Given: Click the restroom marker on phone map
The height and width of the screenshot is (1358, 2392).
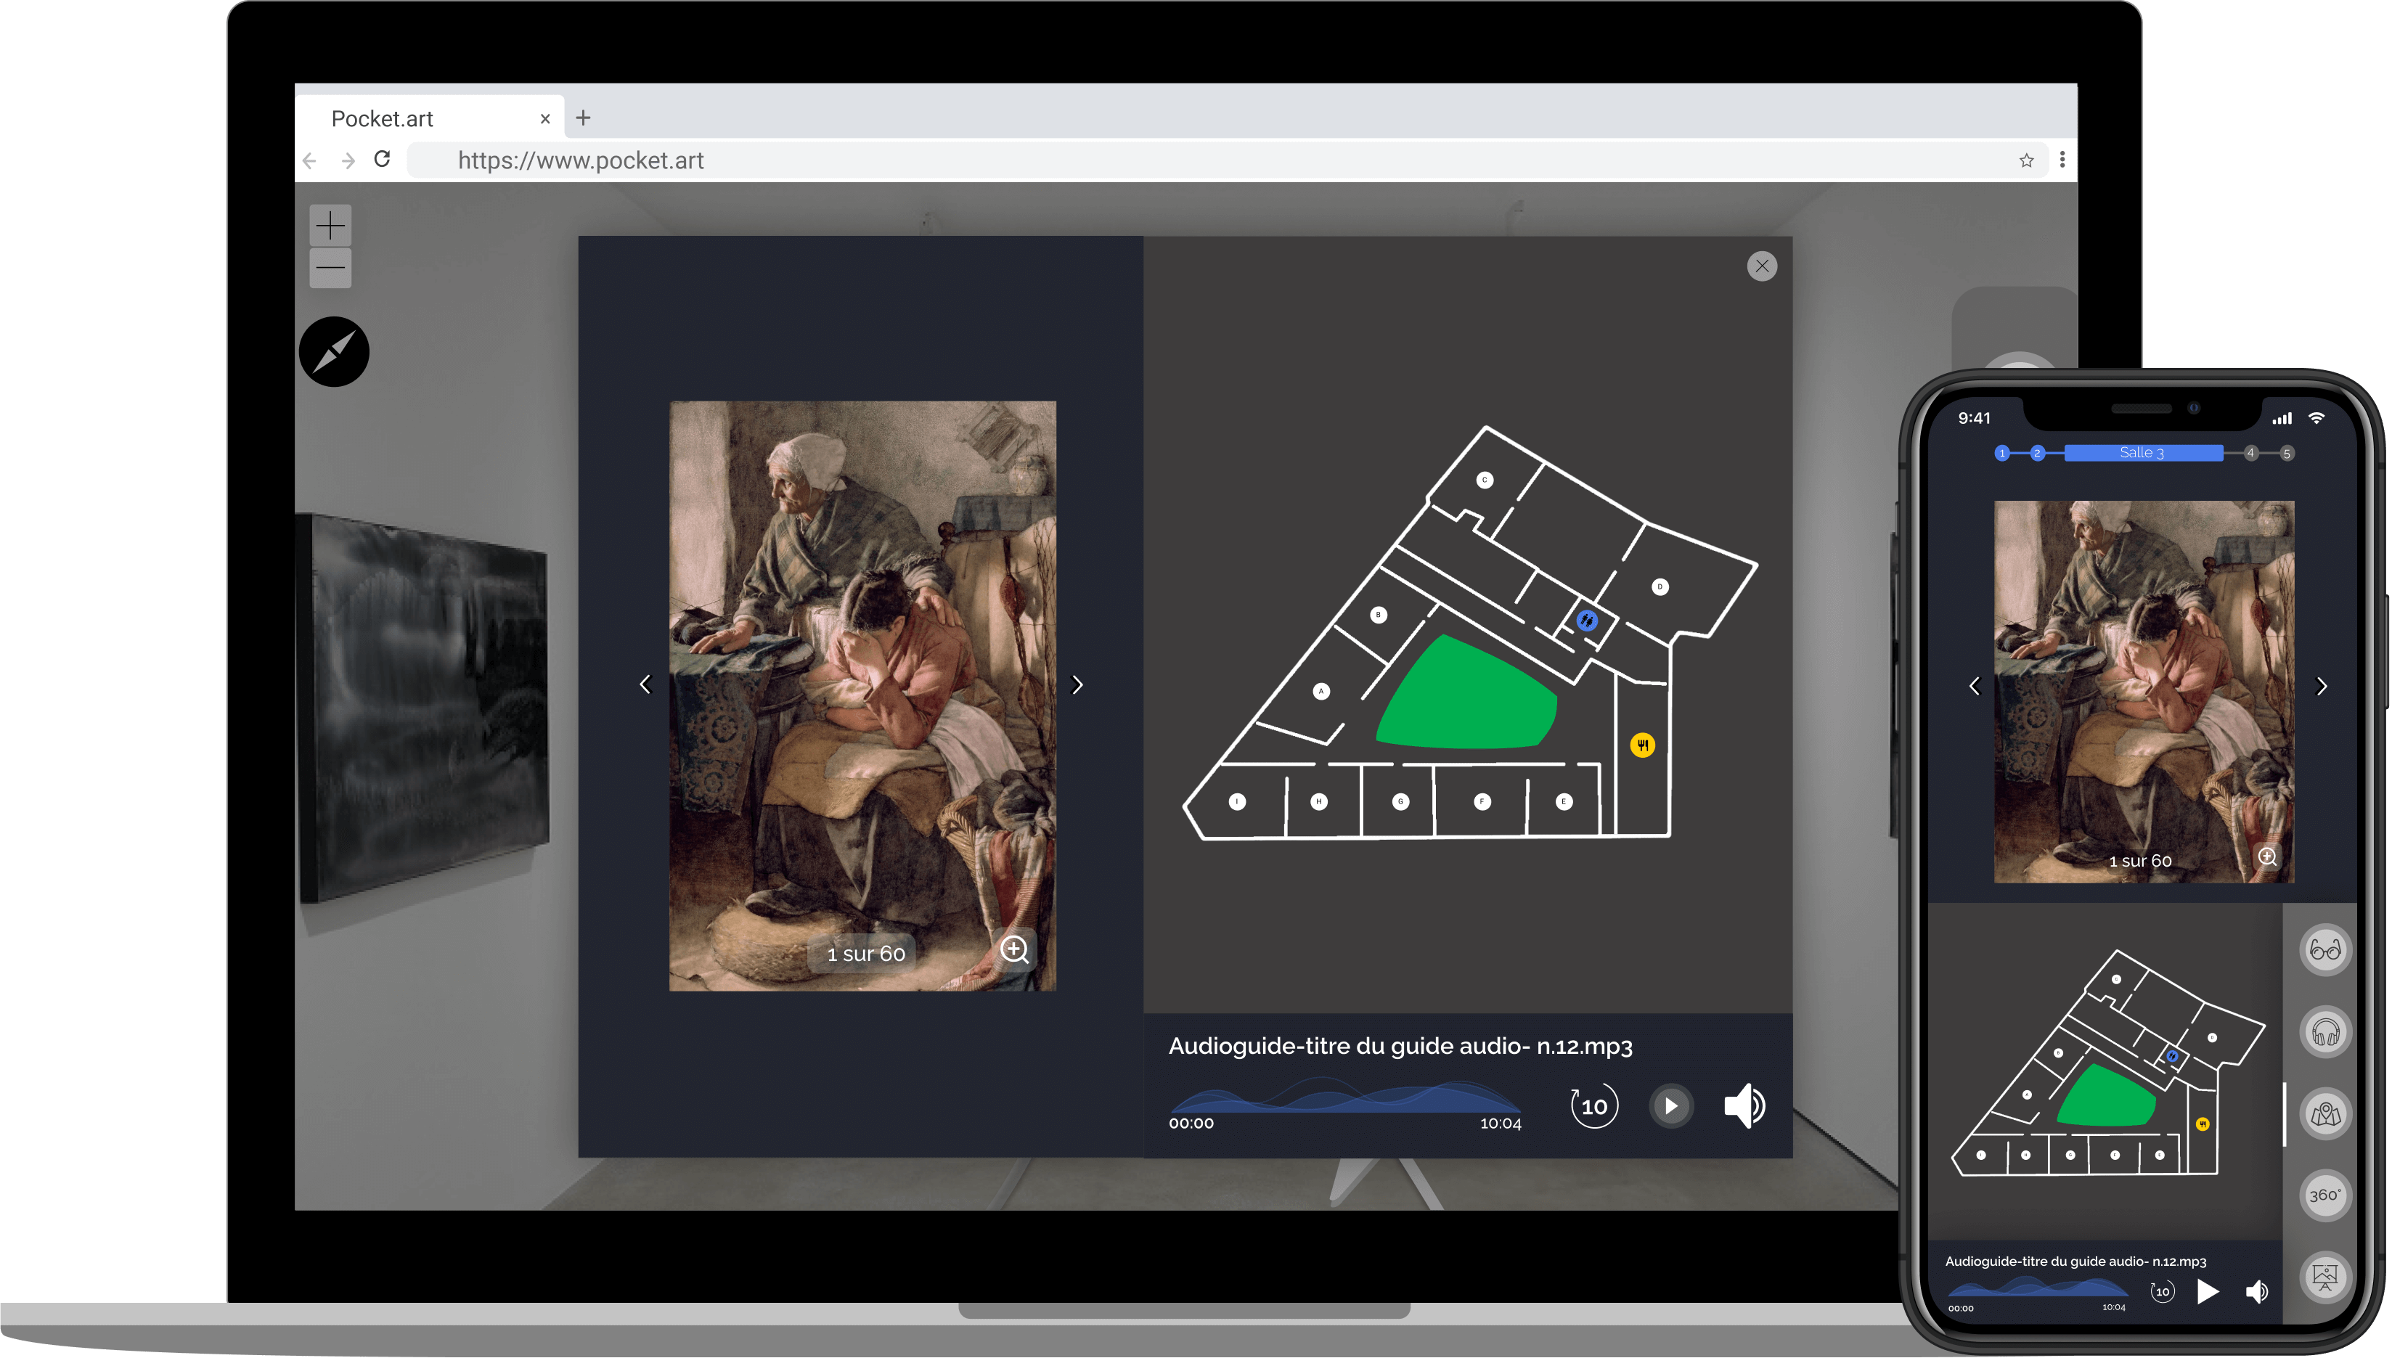Looking at the screenshot, I should coord(2172,1057).
